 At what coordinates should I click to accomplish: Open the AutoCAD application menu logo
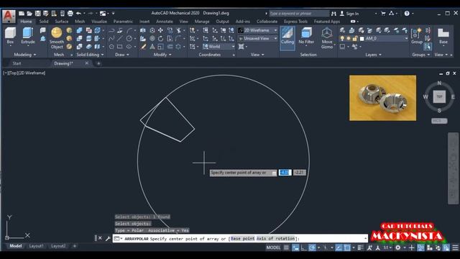click(9, 16)
